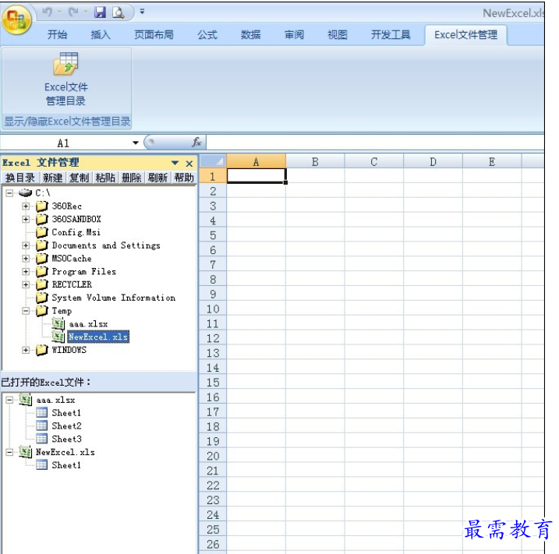Click the fx insert function icon

coord(196,143)
